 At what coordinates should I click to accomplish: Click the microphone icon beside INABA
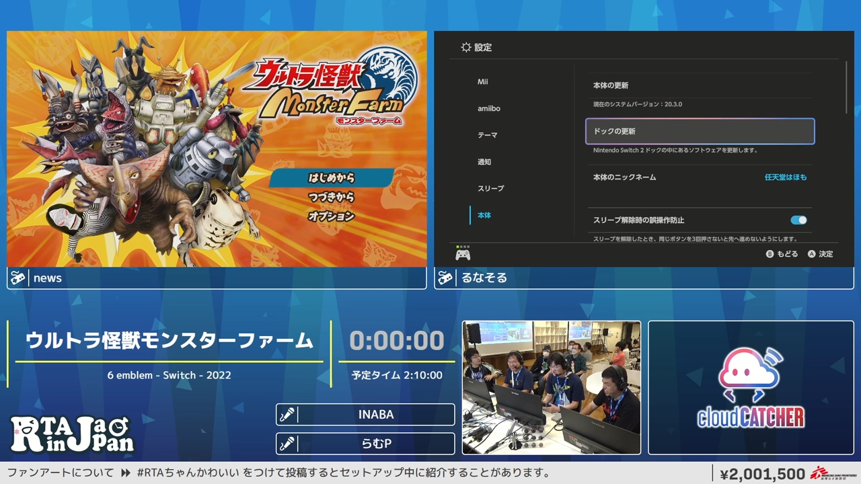[287, 415]
